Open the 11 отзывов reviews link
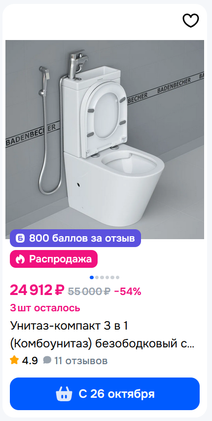Screen dimensions: 212x421 (x=81, y=361)
